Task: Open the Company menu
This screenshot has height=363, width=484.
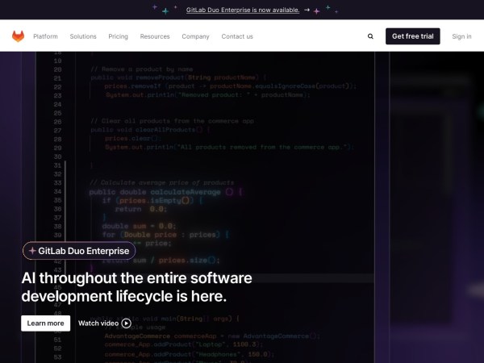Action: [195, 36]
